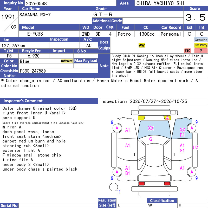Click the yellow Different color tag
This screenshot has height=208, width=208.
(67, 61)
